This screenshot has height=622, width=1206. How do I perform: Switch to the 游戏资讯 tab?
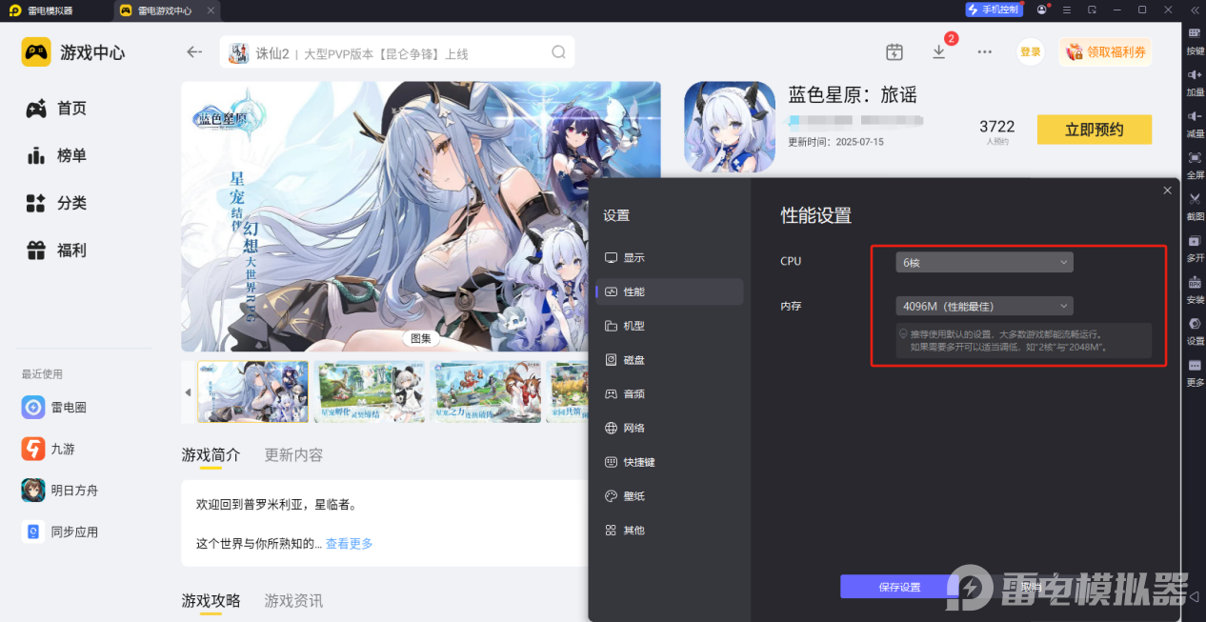293,601
